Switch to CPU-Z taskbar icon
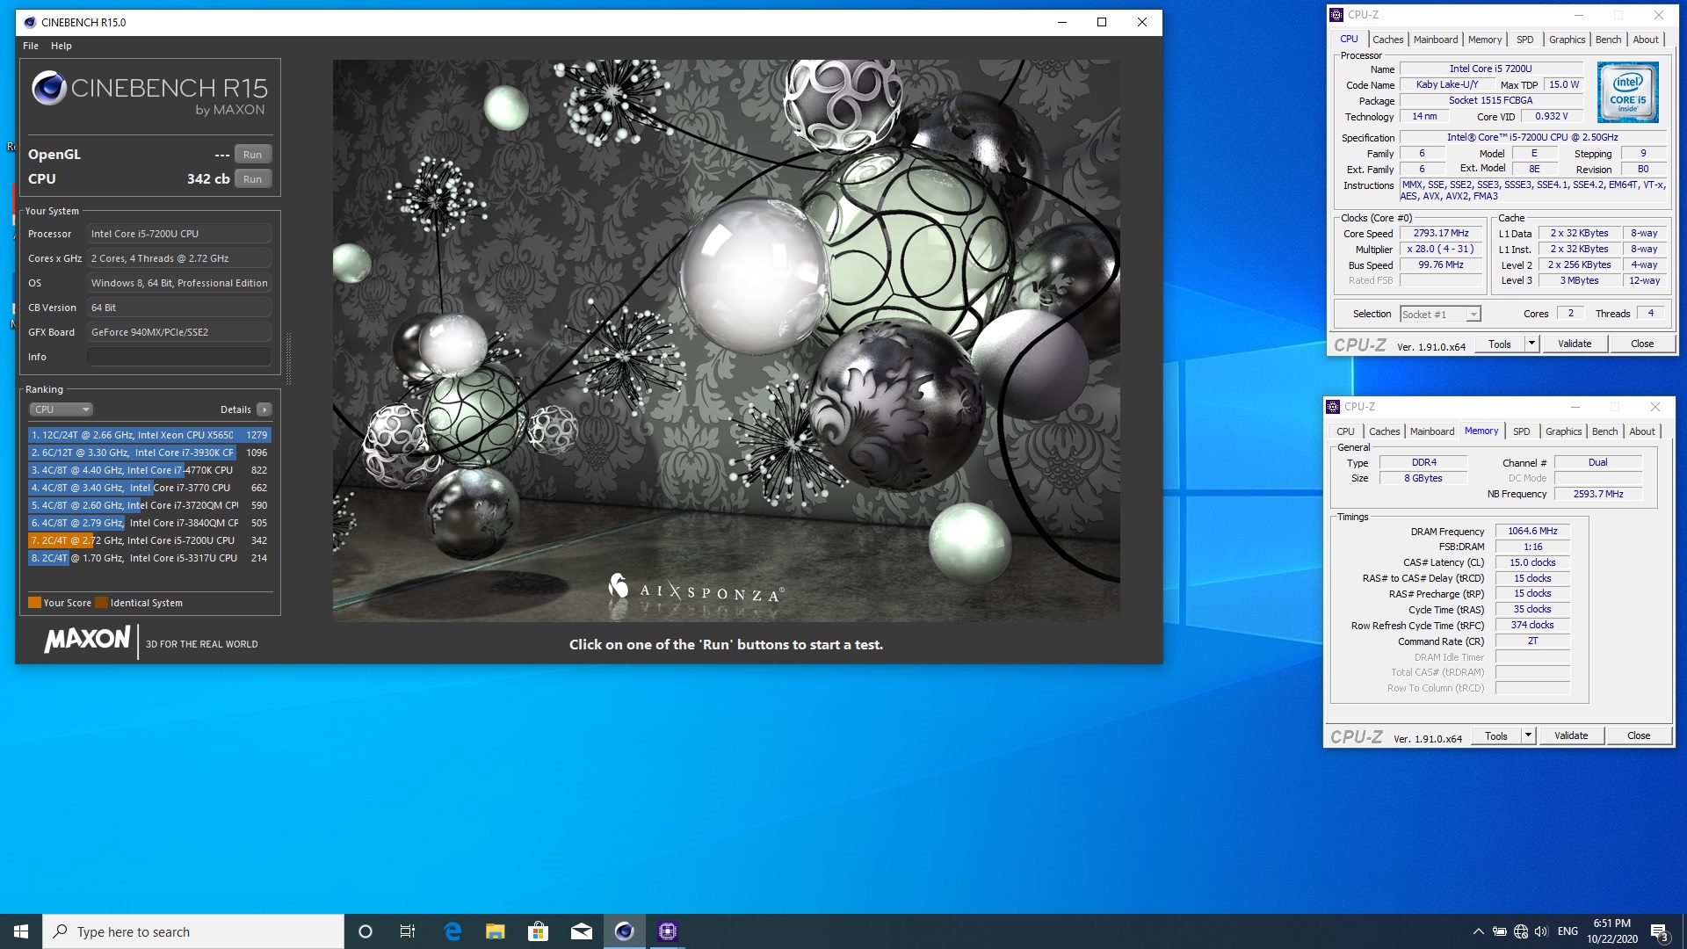1687x949 pixels. (668, 931)
